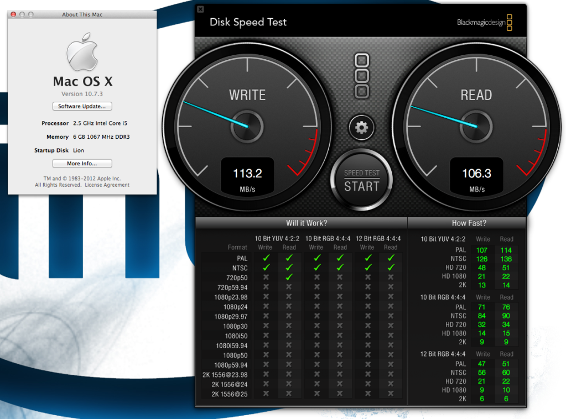
Task: Click Version 10.7.3 text
Action: (82, 94)
